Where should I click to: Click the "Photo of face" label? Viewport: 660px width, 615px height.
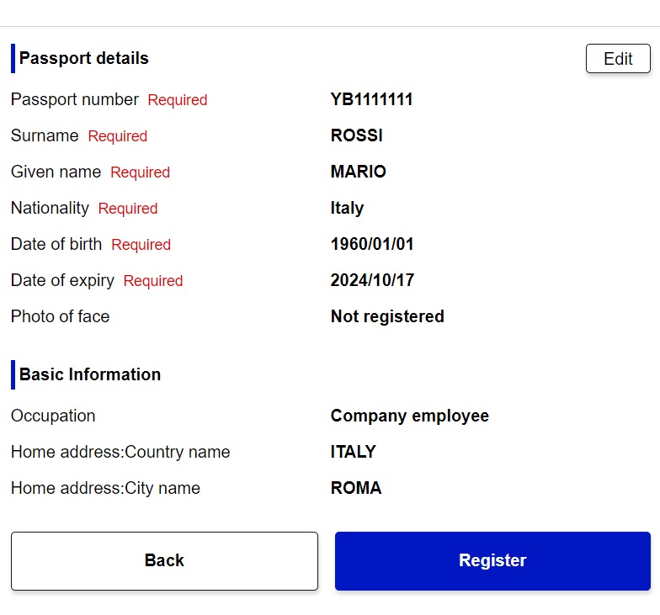click(60, 317)
